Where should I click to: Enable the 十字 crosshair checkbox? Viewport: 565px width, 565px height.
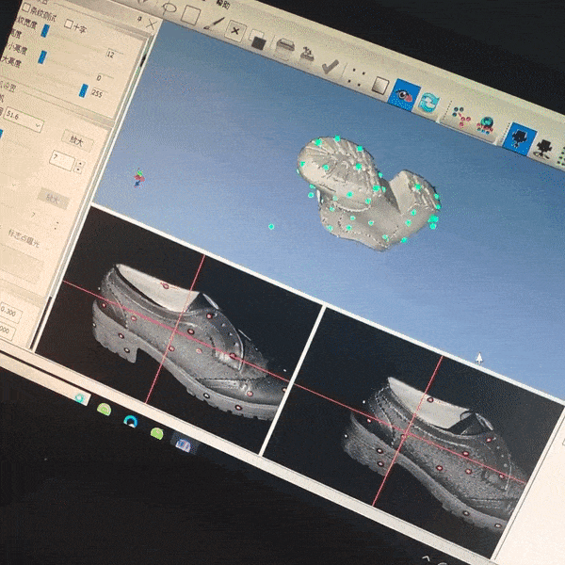(x=68, y=24)
